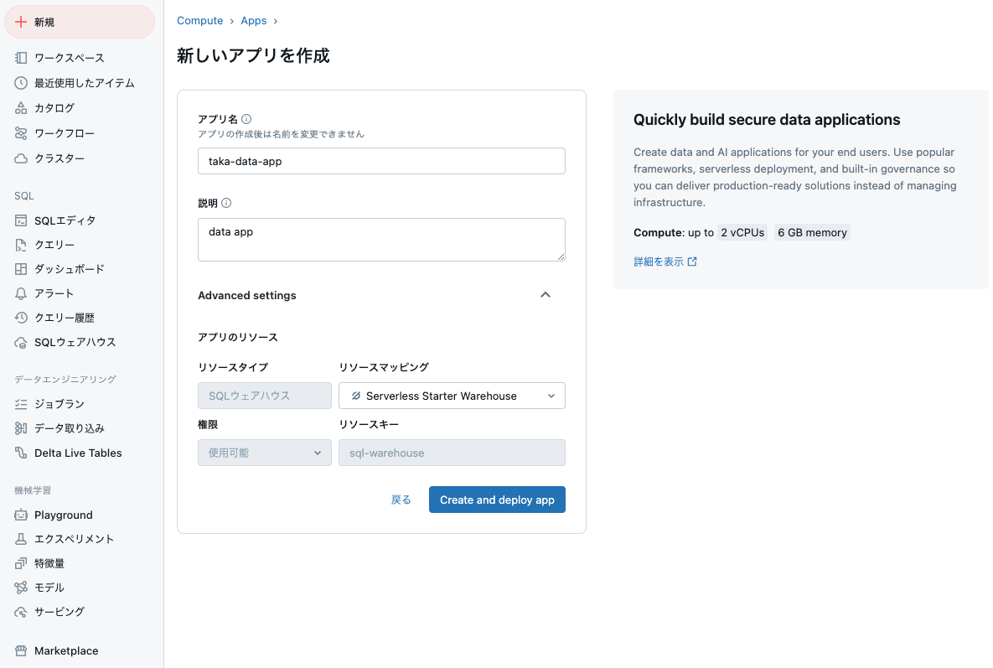Viewport: 993px width, 668px height.
Task: Click the cloud icon for クラスター
Action: tap(21, 158)
